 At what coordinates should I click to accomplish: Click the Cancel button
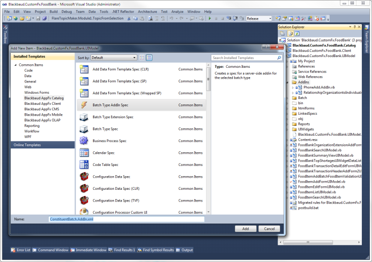pos(269,228)
